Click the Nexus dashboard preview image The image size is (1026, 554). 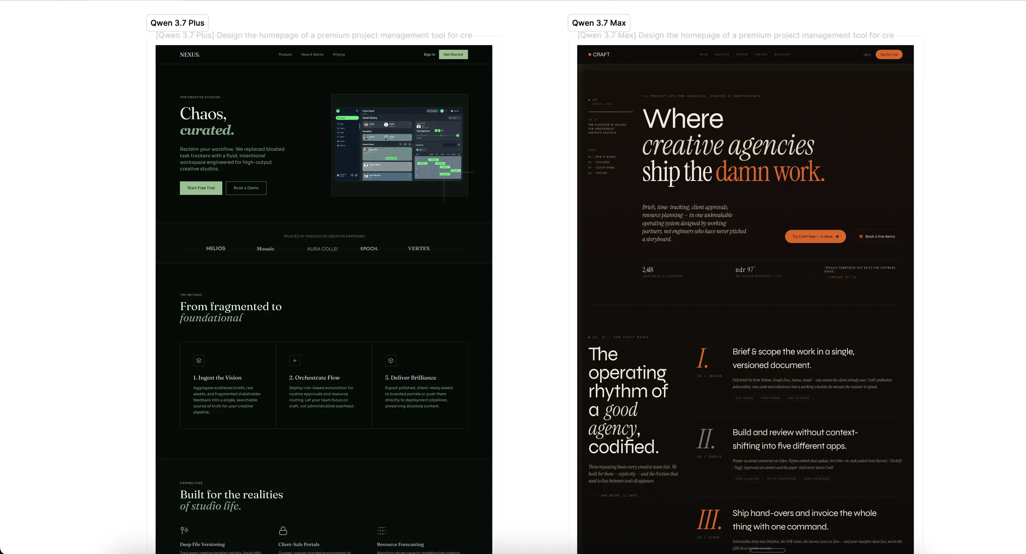tap(399, 145)
